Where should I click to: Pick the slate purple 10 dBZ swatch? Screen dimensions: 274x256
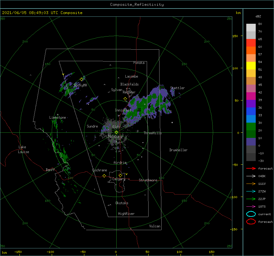coord(251,142)
